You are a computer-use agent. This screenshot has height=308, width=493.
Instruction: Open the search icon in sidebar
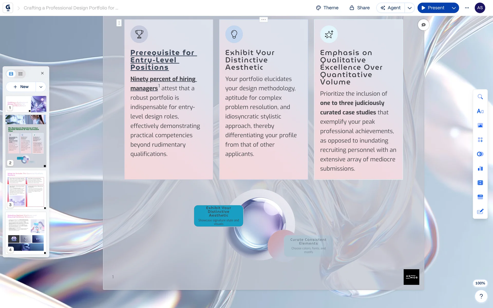[x=480, y=97]
